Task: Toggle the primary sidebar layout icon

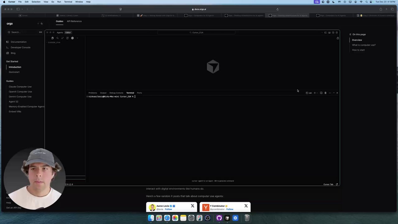Action: (x=326, y=32)
